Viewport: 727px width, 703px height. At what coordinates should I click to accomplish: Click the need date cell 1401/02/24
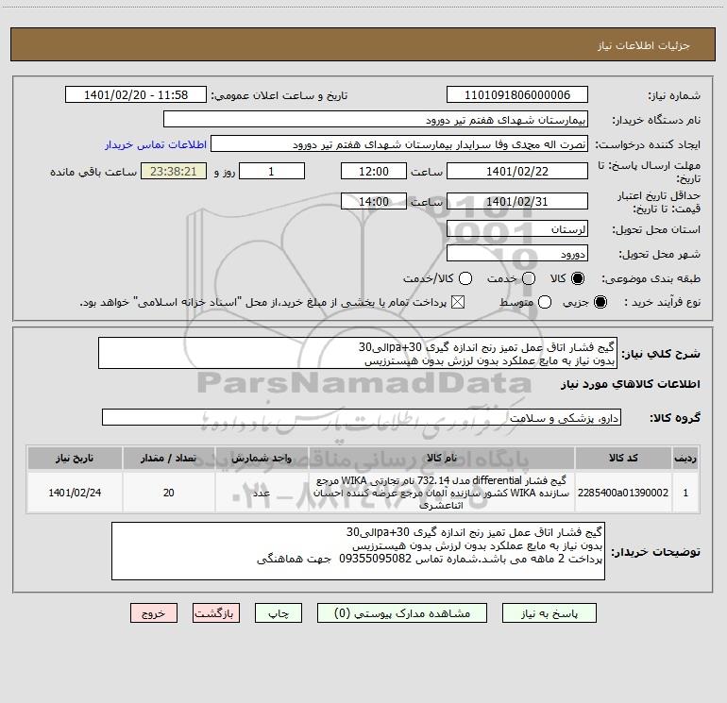[75, 493]
